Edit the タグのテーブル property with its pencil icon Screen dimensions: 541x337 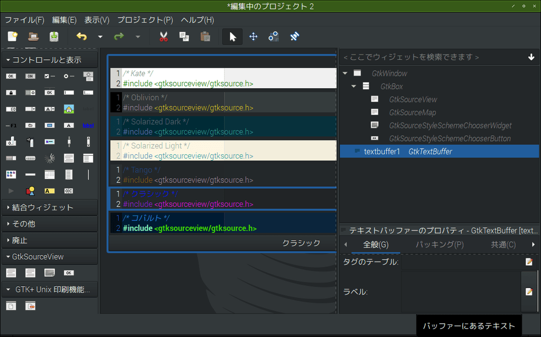click(529, 262)
